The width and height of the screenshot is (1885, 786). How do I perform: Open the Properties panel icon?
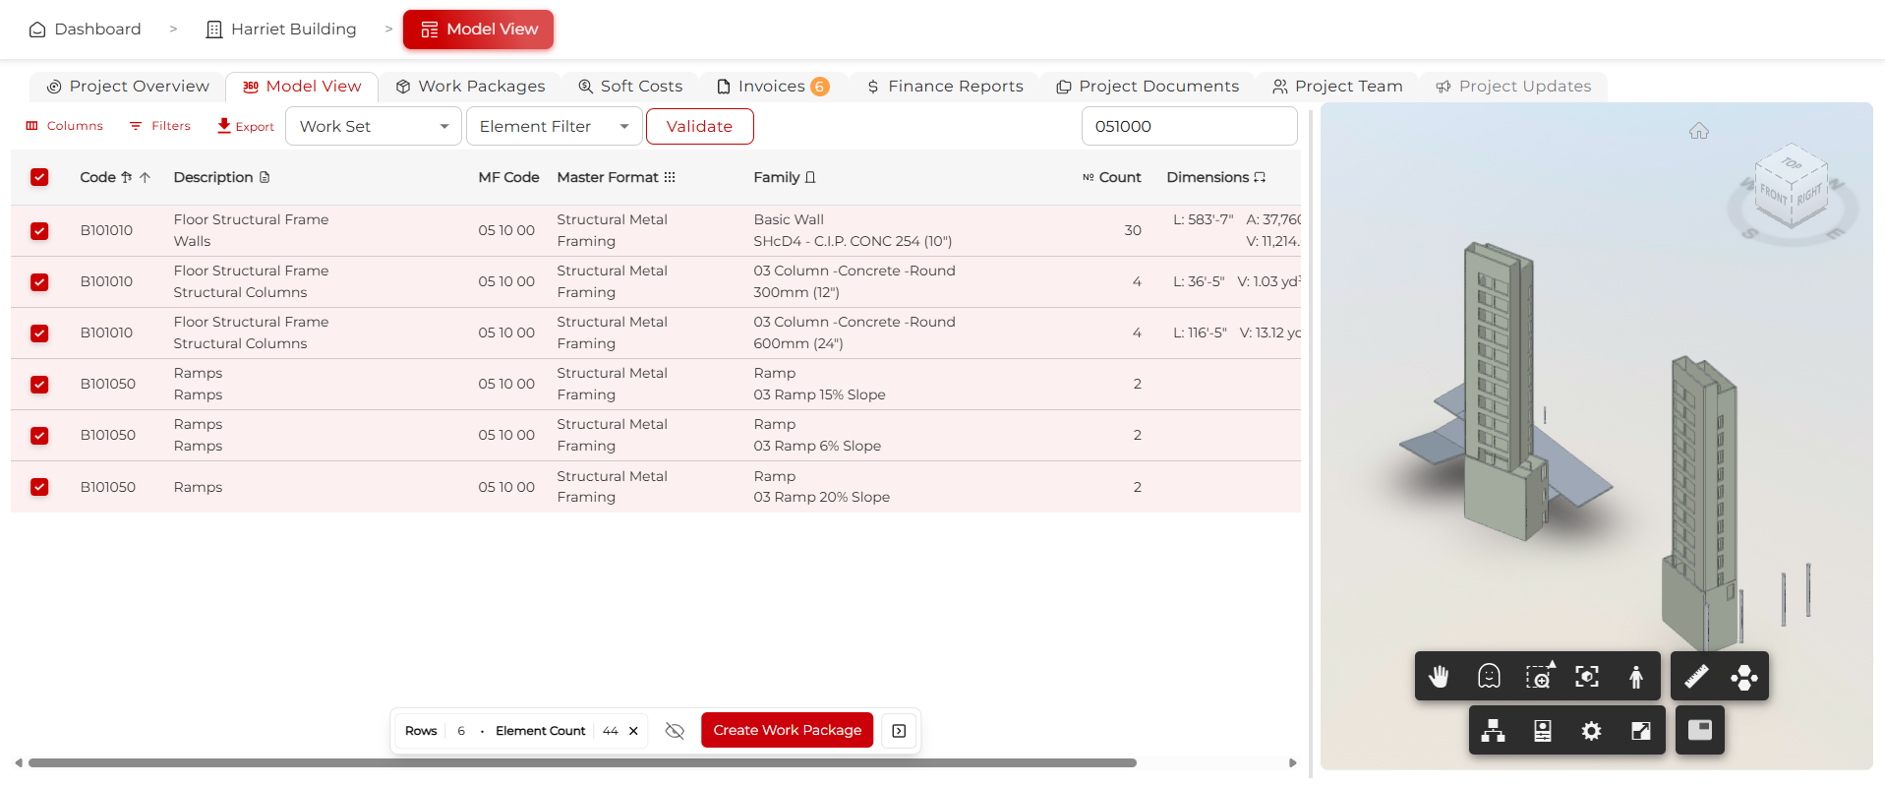pyautogui.click(x=1543, y=731)
